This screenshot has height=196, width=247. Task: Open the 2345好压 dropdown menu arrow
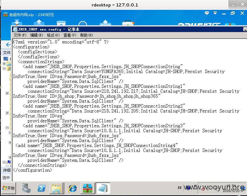(215, 13)
